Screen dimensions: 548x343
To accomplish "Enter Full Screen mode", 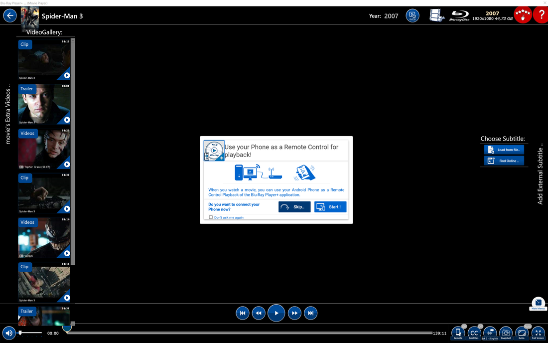I will [538, 333].
